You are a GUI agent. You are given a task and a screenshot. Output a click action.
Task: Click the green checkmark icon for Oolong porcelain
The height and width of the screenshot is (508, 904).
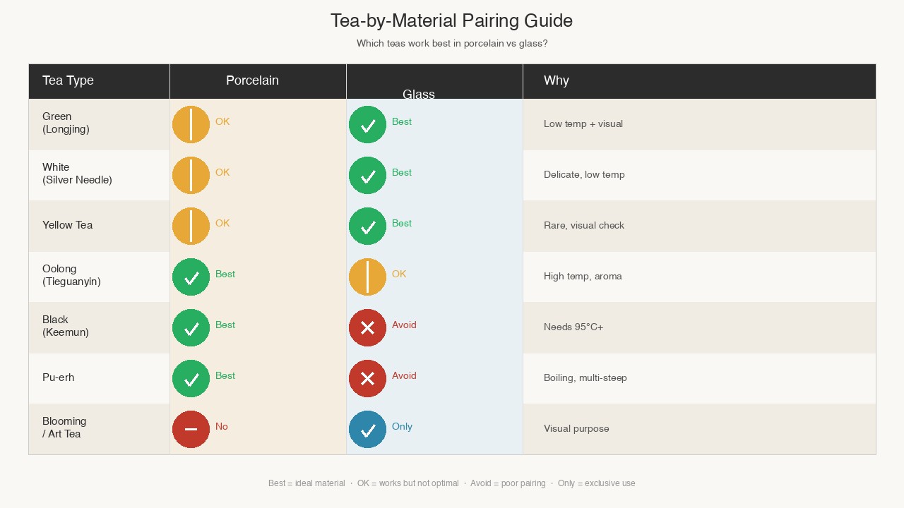click(x=191, y=277)
